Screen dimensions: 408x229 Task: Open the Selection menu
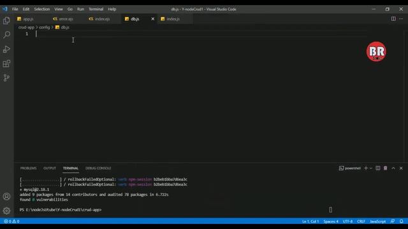click(42, 9)
